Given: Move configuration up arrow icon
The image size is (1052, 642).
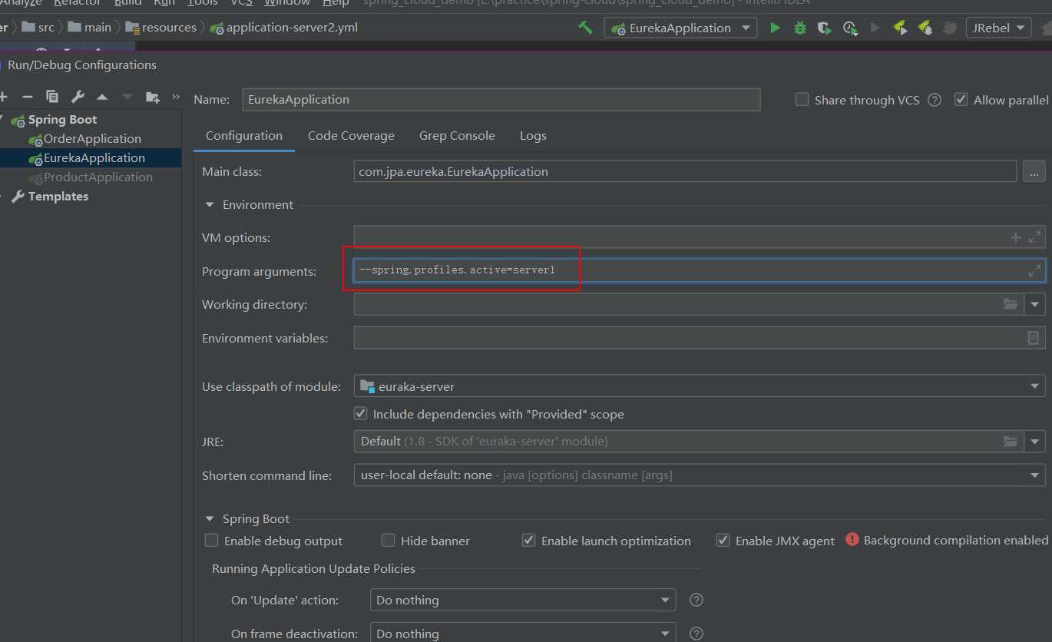Looking at the screenshot, I should pyautogui.click(x=102, y=97).
